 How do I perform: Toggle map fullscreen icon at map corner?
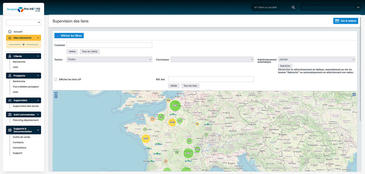click(x=354, y=94)
